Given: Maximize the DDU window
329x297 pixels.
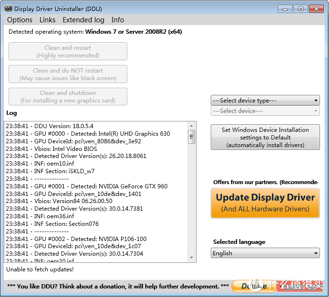Looking at the screenshot, I should click(301, 9).
